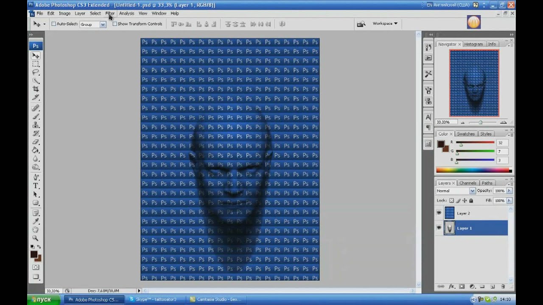Click the navigator zoom slider handle
The width and height of the screenshot is (543, 305).
480,122
